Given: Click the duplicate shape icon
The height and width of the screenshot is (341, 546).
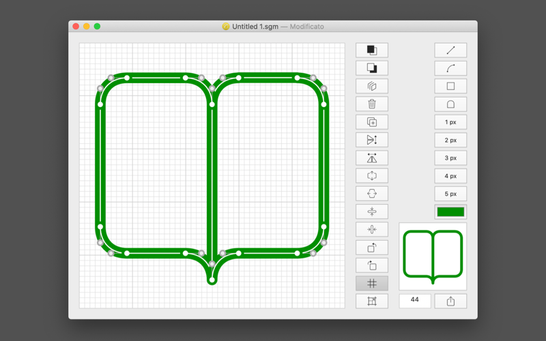Looking at the screenshot, I should coord(371,122).
